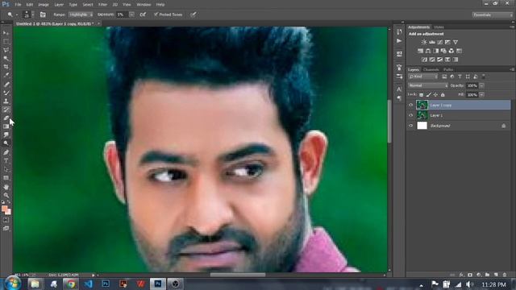This screenshot has width=516, height=290.
Task: Open Chrome from the Windows taskbar
Action: [71, 284]
